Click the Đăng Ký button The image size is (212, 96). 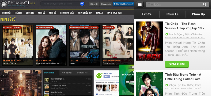coord(94,4)
